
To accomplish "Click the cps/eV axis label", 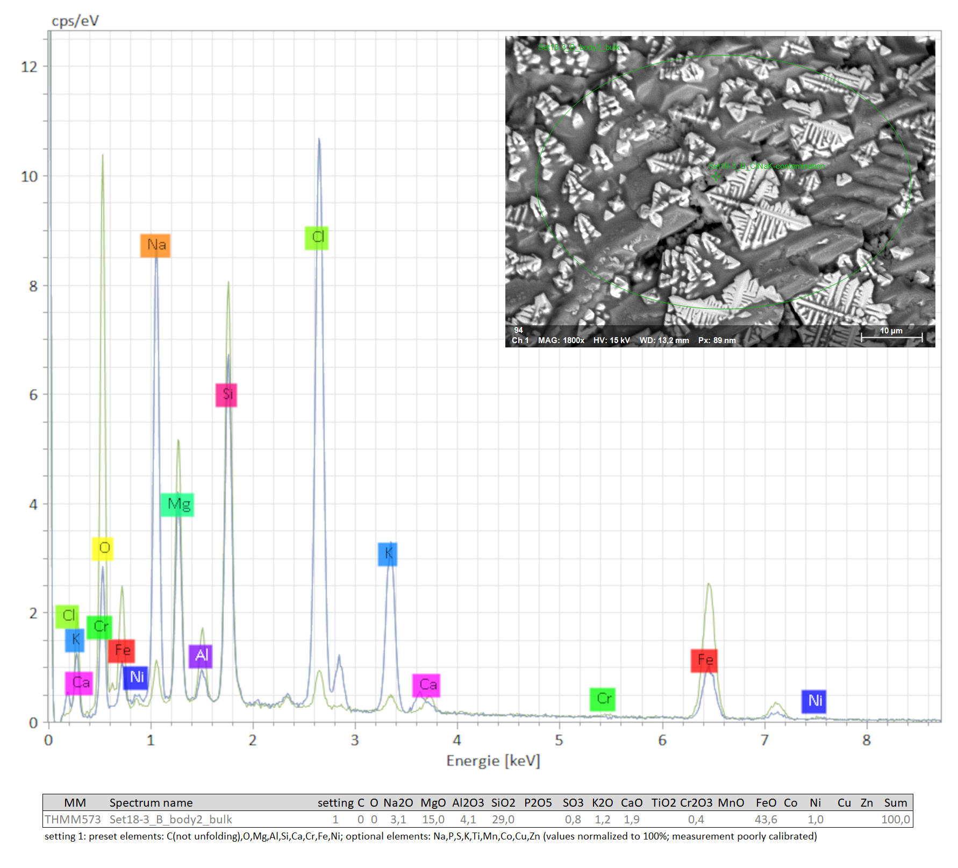I will [75, 20].
